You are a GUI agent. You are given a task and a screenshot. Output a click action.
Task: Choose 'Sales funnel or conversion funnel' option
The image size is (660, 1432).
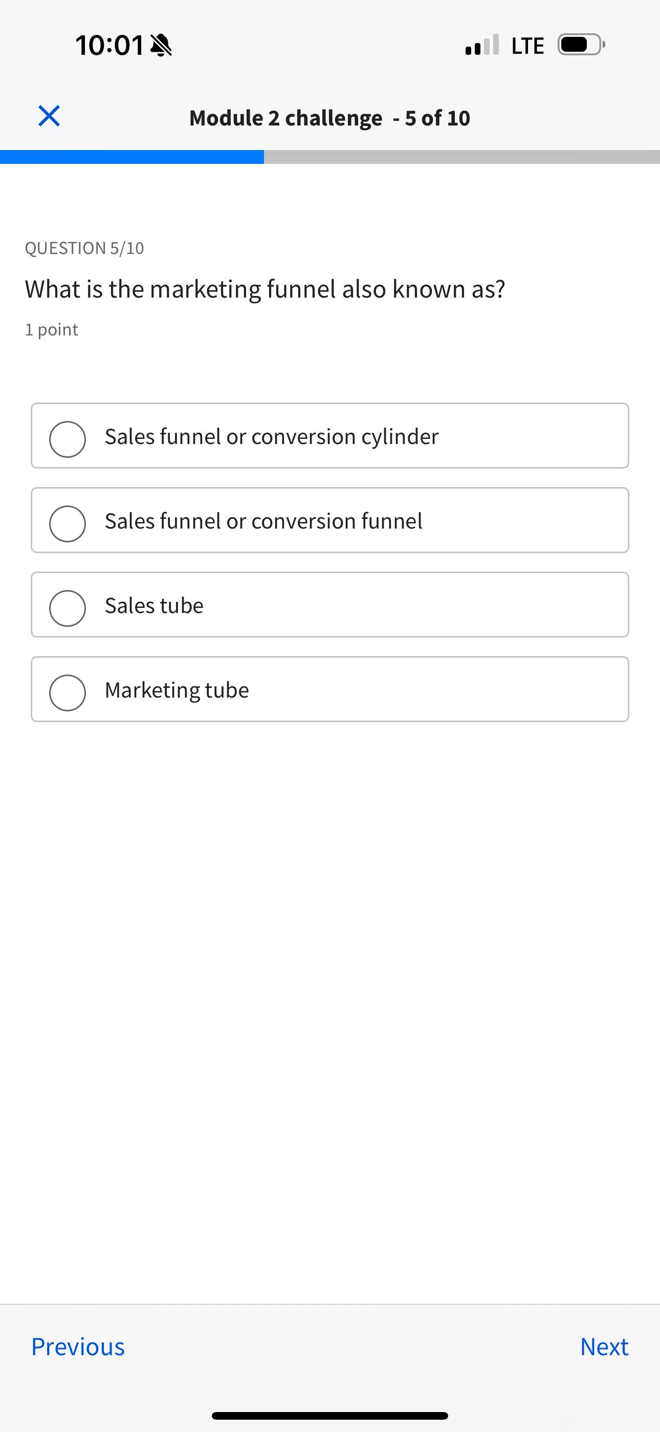[67, 523]
